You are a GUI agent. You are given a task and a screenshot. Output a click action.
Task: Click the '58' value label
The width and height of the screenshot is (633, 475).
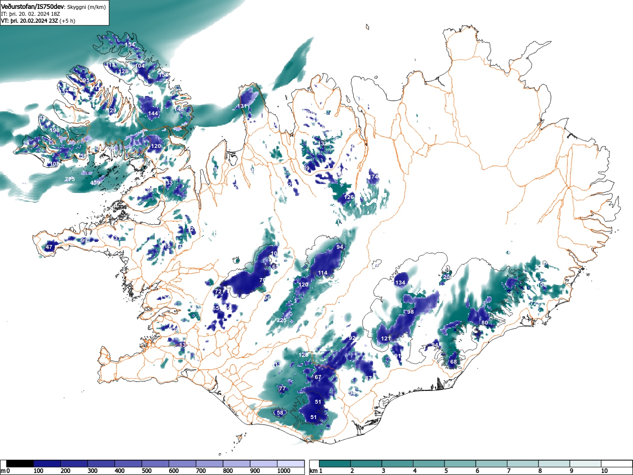click(x=279, y=413)
